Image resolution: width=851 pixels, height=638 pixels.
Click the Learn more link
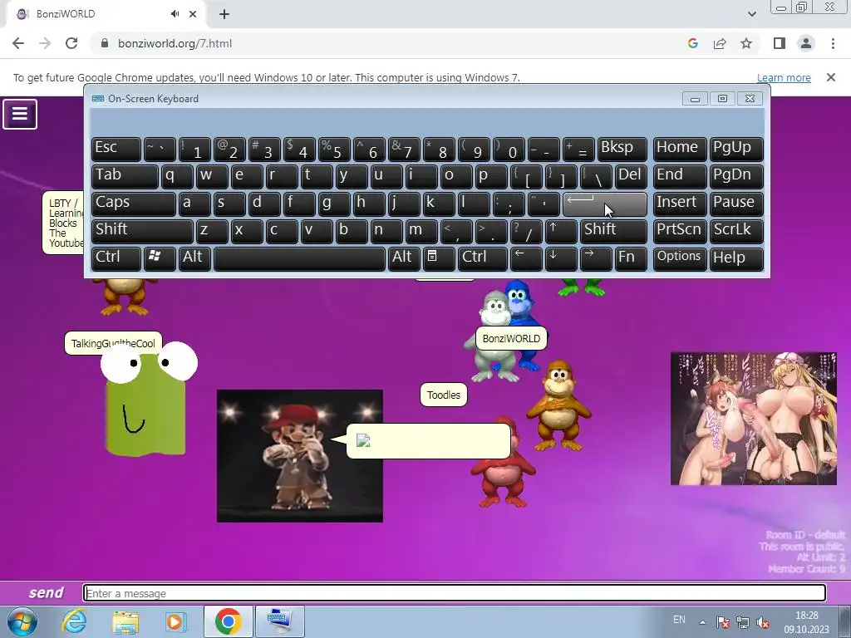click(x=784, y=77)
